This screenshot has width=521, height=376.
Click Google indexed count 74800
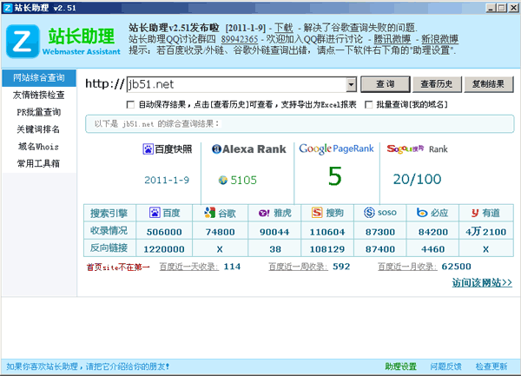[x=220, y=232]
